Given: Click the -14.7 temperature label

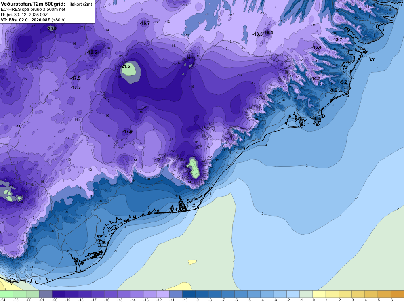Looking at the screenshot, I should [316, 78].
